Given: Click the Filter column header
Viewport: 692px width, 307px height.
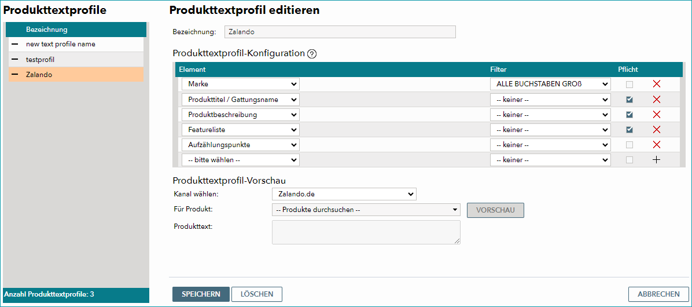Looking at the screenshot, I should click(x=498, y=70).
